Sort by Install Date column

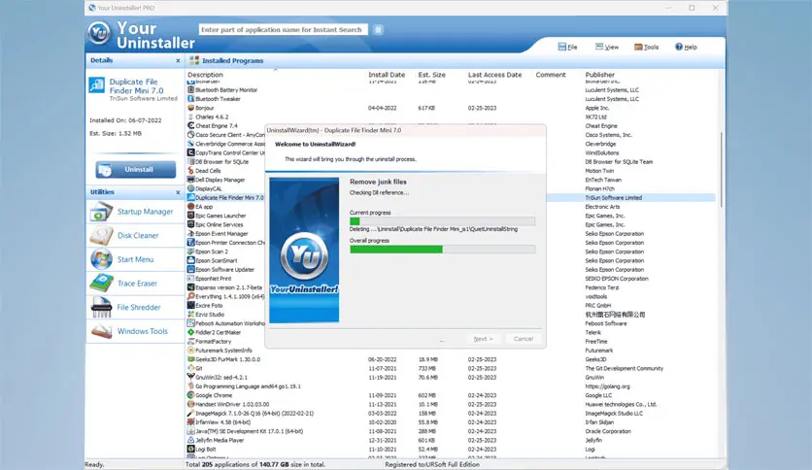coord(387,75)
